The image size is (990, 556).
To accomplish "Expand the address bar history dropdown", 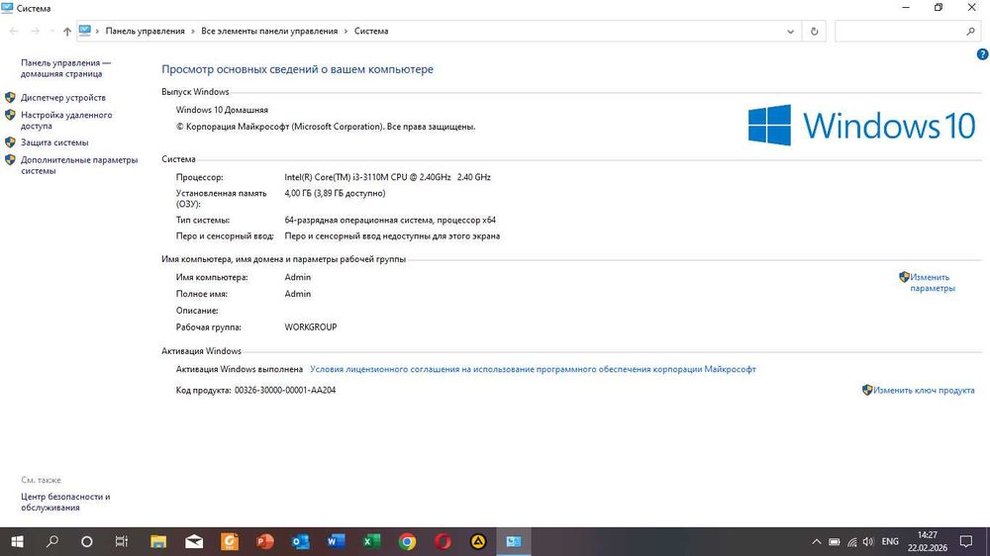I will click(790, 31).
